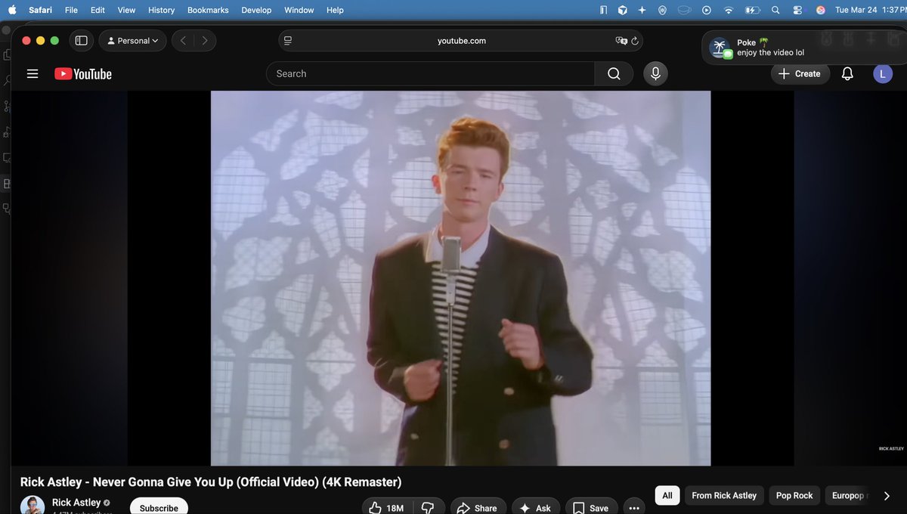Select the Europop chip
Screen dimensions: 907x514
click(847, 495)
